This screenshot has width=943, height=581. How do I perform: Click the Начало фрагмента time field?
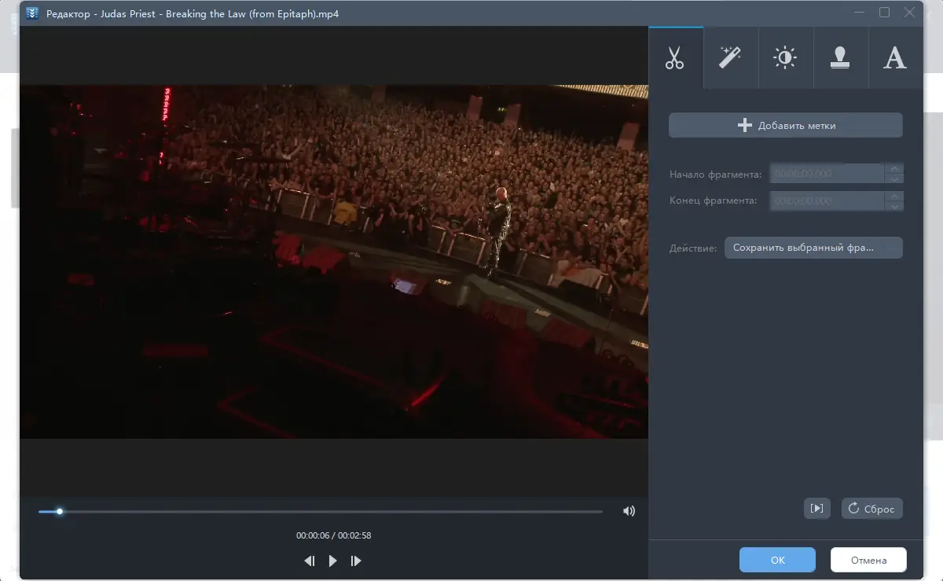[x=827, y=174]
